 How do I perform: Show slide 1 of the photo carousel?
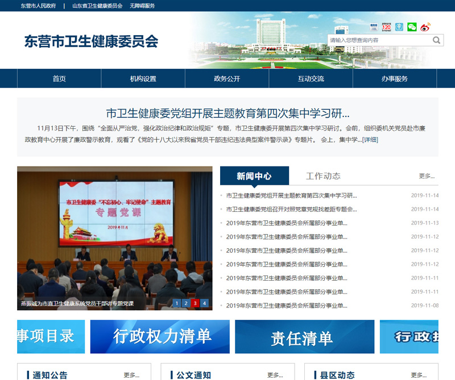coord(177,303)
